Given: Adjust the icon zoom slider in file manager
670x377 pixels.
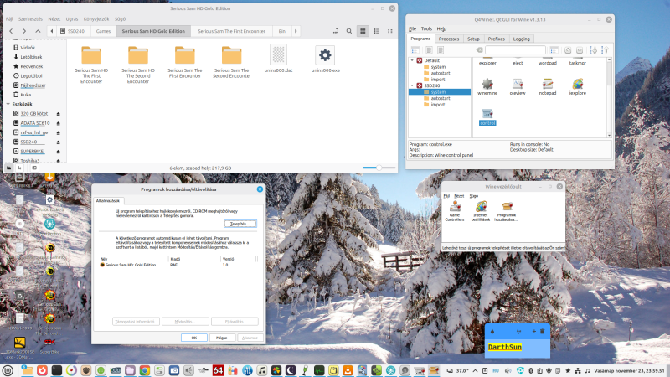Looking at the screenshot, I should pyautogui.click(x=379, y=168).
